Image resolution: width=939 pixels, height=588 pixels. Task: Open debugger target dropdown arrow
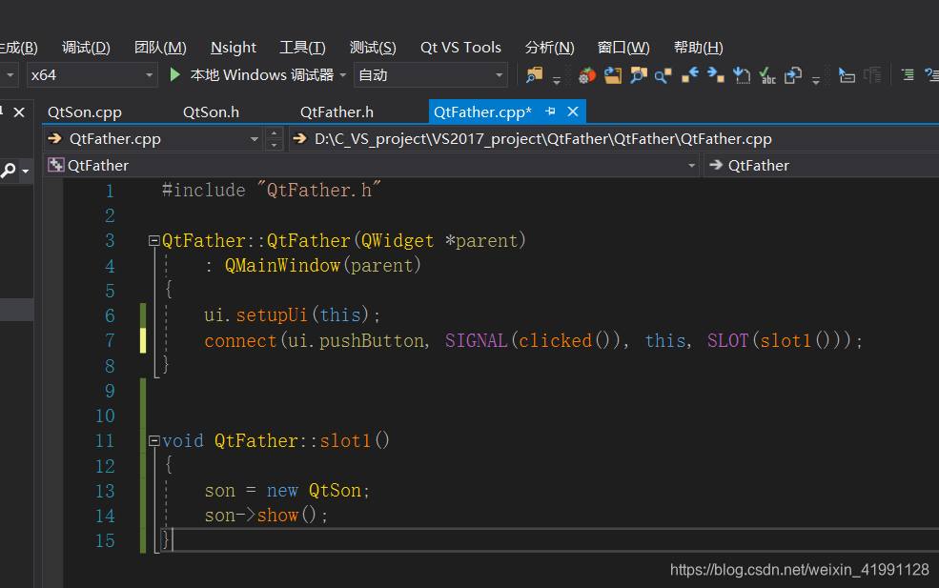coord(343,75)
